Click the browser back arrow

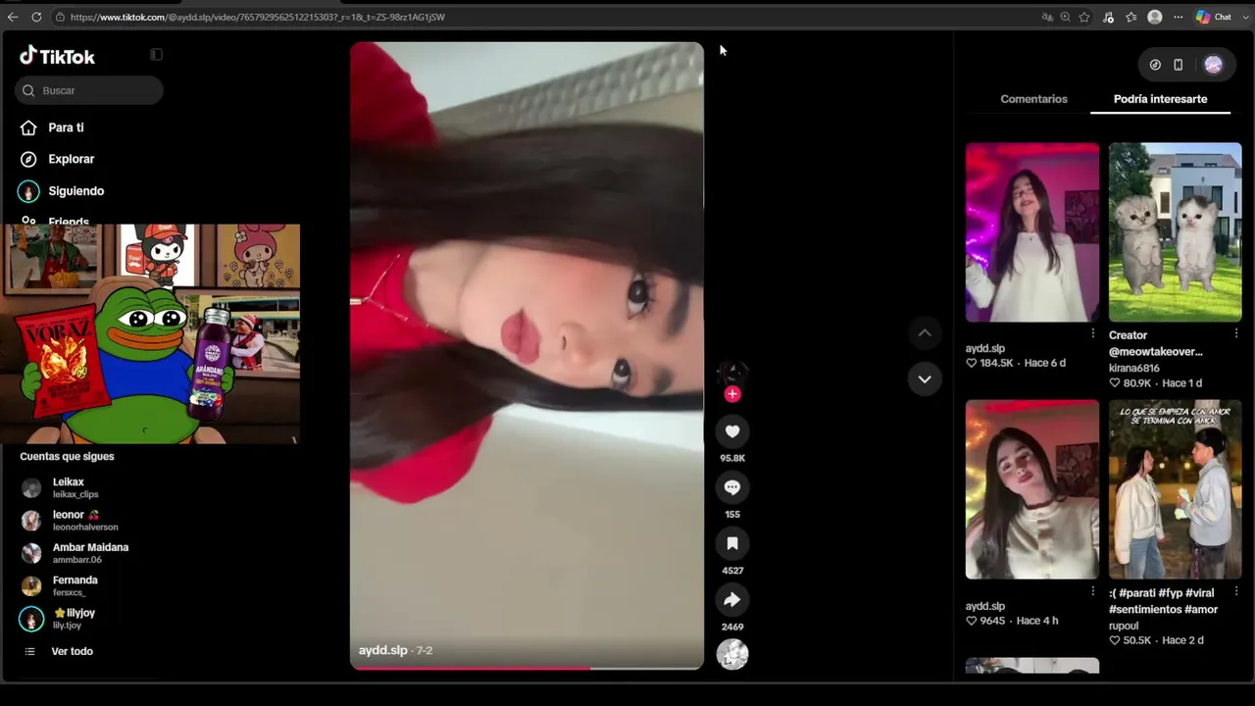coord(13,17)
